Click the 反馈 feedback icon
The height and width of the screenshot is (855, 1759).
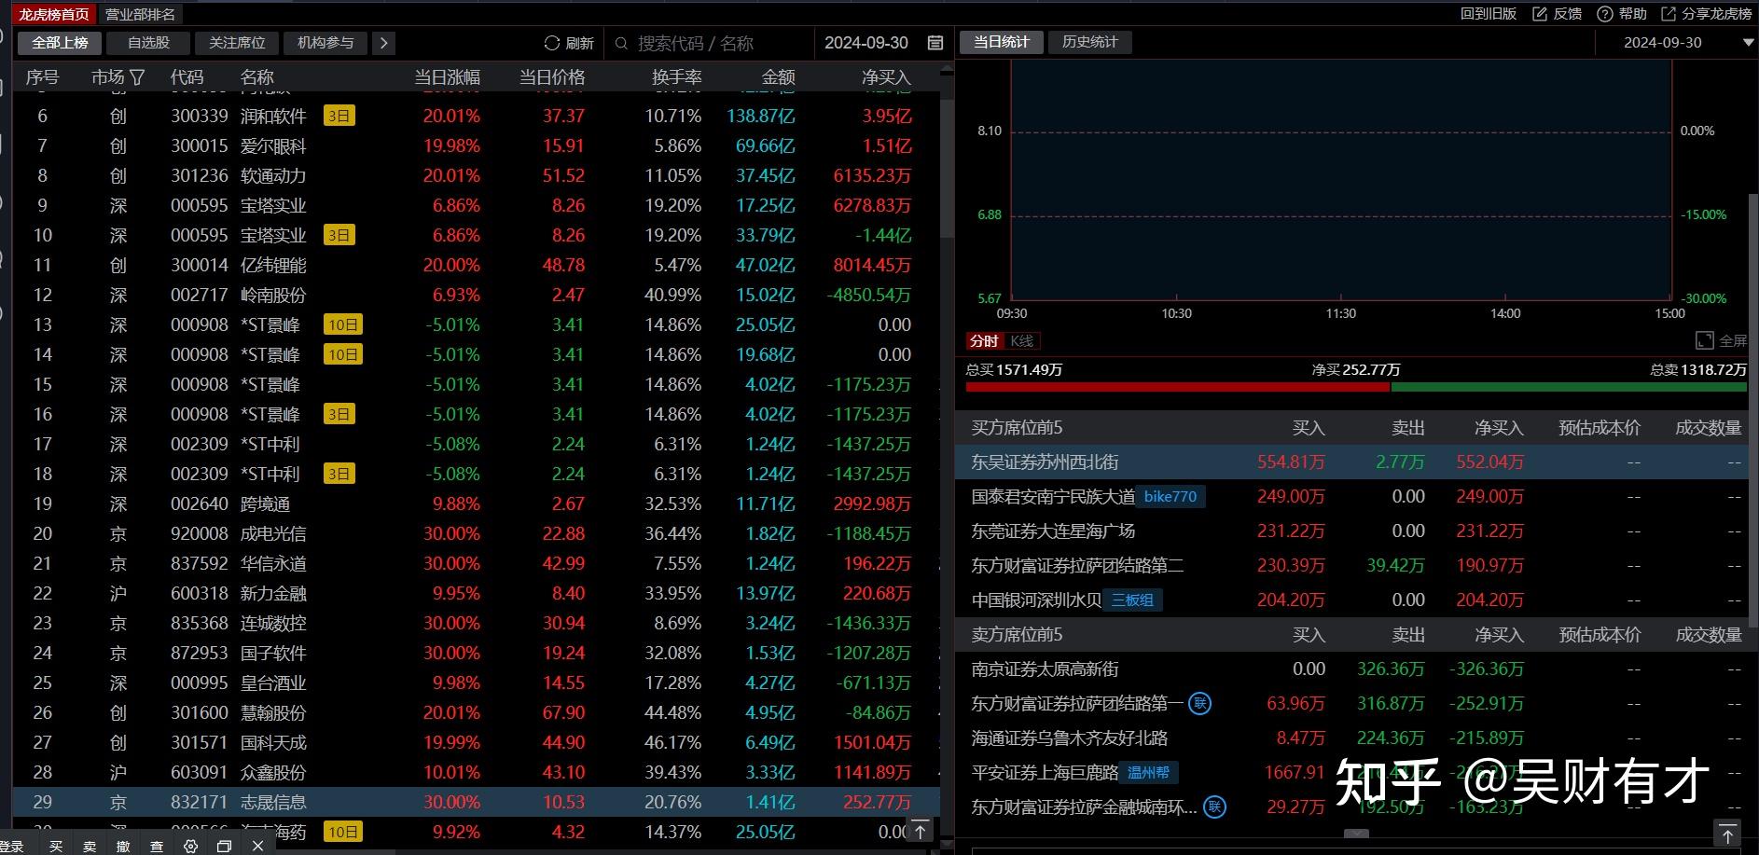1541,14
